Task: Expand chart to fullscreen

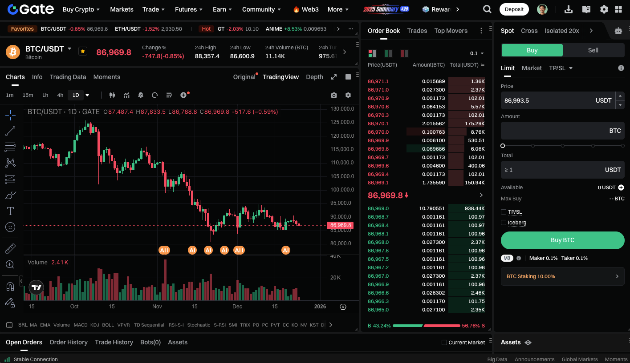Action: (334, 77)
